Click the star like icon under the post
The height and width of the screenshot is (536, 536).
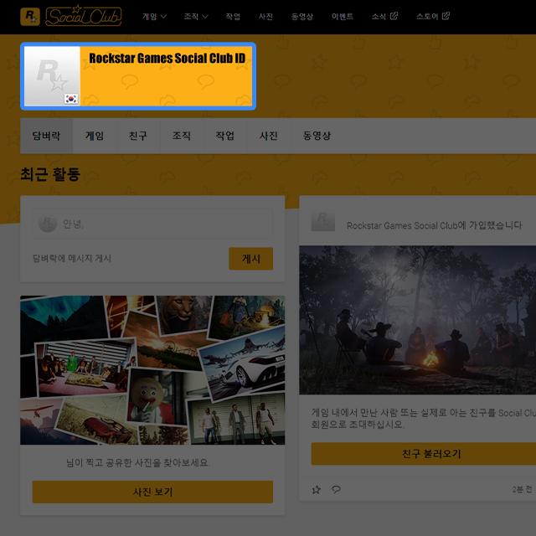pos(317,489)
